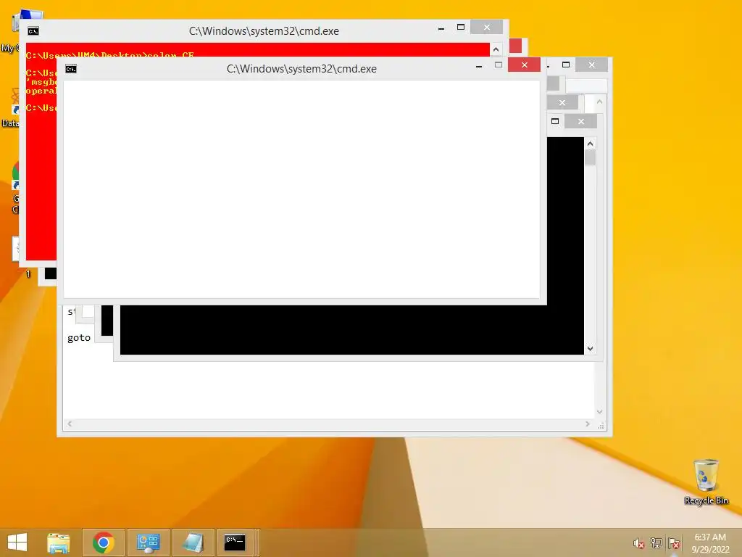
Task: Click the black cmd window scrollbar thumb
Action: 590,157
